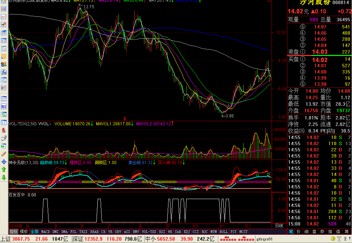
Task: Open the RSI tab in indicator bar
Action: tap(162, 232)
